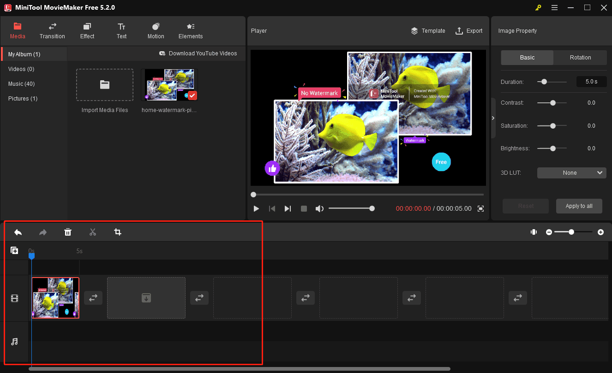Select the home-watermark-pi thumbnail in My Album
This screenshot has width=612, height=373.
point(168,84)
